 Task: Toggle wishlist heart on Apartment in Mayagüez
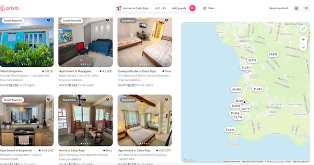(108, 20)
